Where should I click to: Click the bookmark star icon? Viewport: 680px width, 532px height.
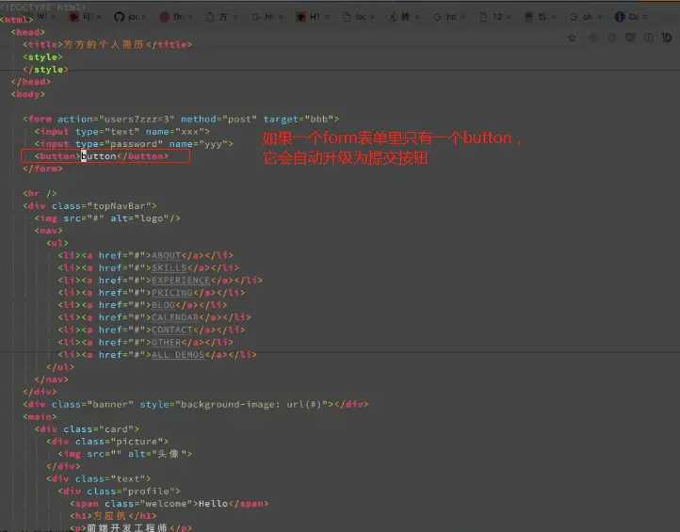click(x=572, y=38)
